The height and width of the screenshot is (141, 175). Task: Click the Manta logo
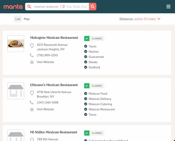pos(13,7)
